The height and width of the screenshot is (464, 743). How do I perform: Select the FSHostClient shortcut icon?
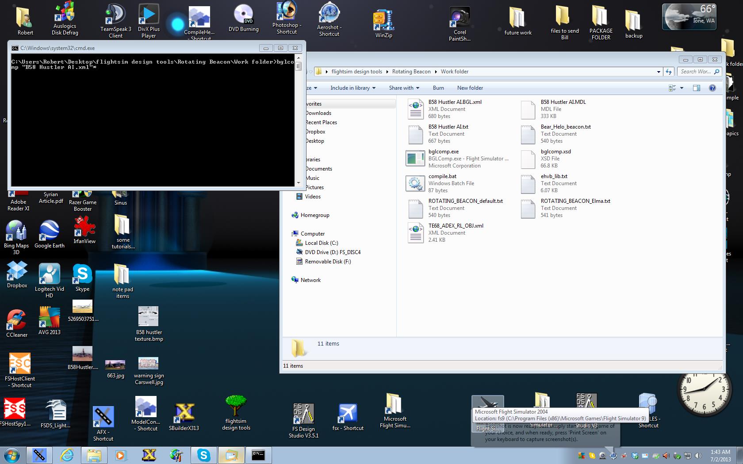click(x=20, y=371)
